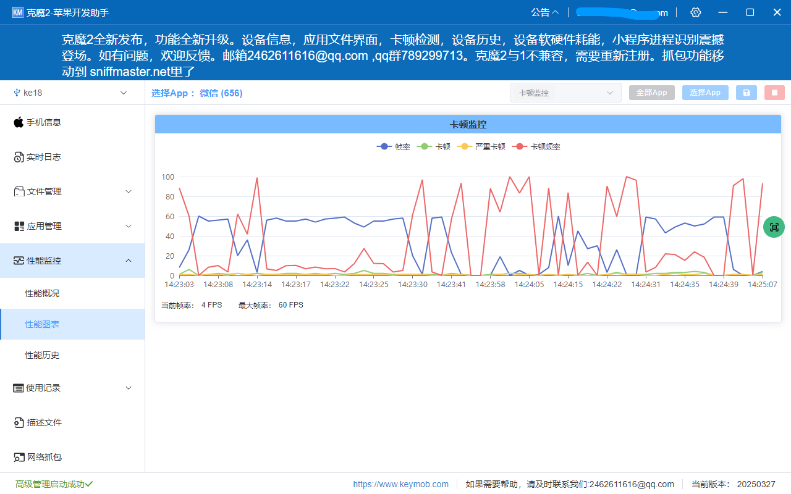Click the USB icon beside ke18

point(17,93)
